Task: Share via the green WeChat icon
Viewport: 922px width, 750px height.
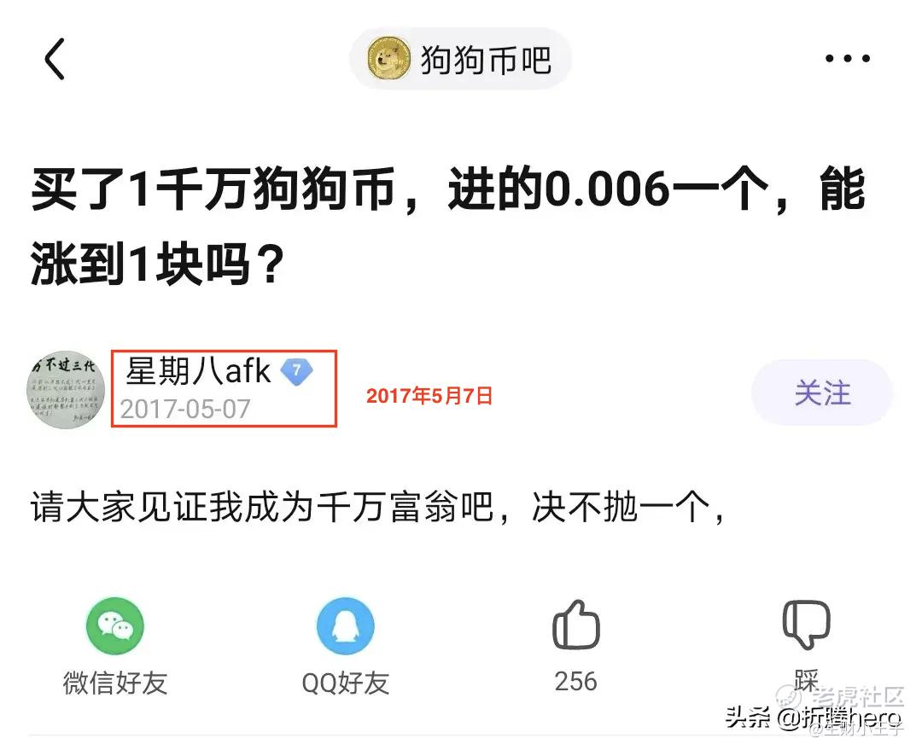Action: click(114, 626)
